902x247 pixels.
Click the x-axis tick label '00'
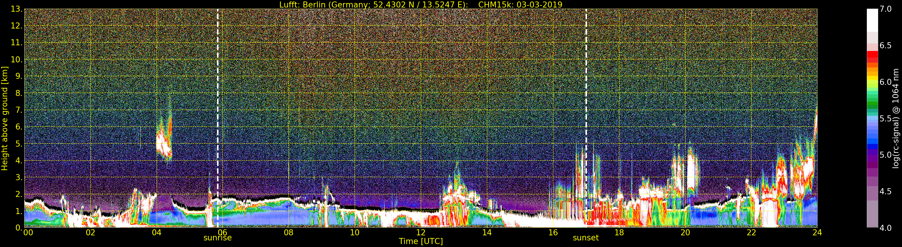pos(28,232)
